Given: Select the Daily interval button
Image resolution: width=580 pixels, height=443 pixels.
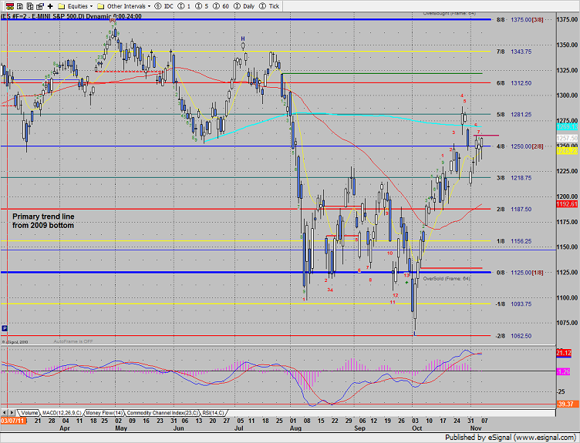Looking at the screenshot, I should tap(244, 6).
